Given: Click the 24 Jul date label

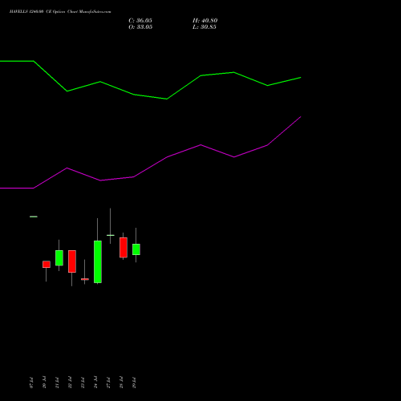Looking at the screenshot, I should (95, 383).
